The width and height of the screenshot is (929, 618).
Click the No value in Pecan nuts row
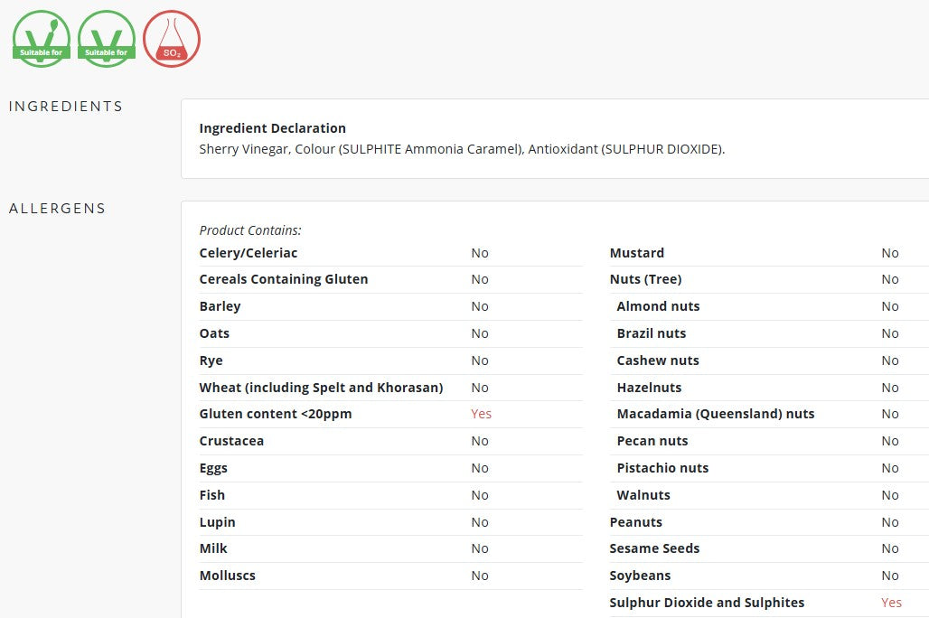tap(890, 441)
